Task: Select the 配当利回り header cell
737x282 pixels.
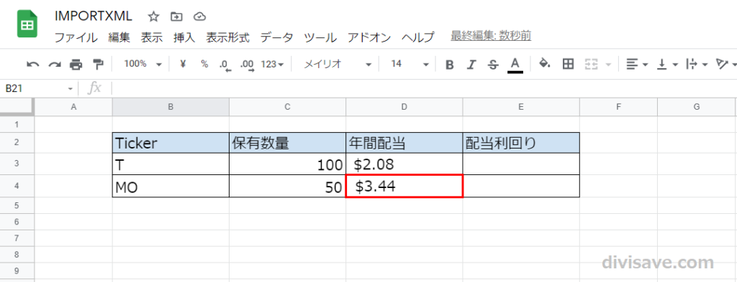Action: [x=521, y=142]
